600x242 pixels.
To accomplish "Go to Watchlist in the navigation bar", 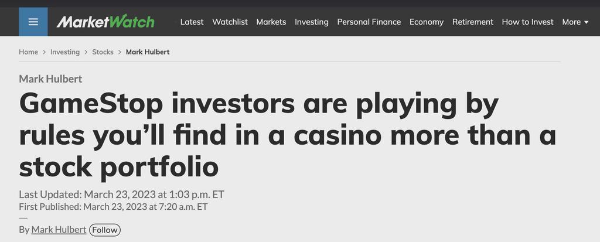I will (x=230, y=22).
